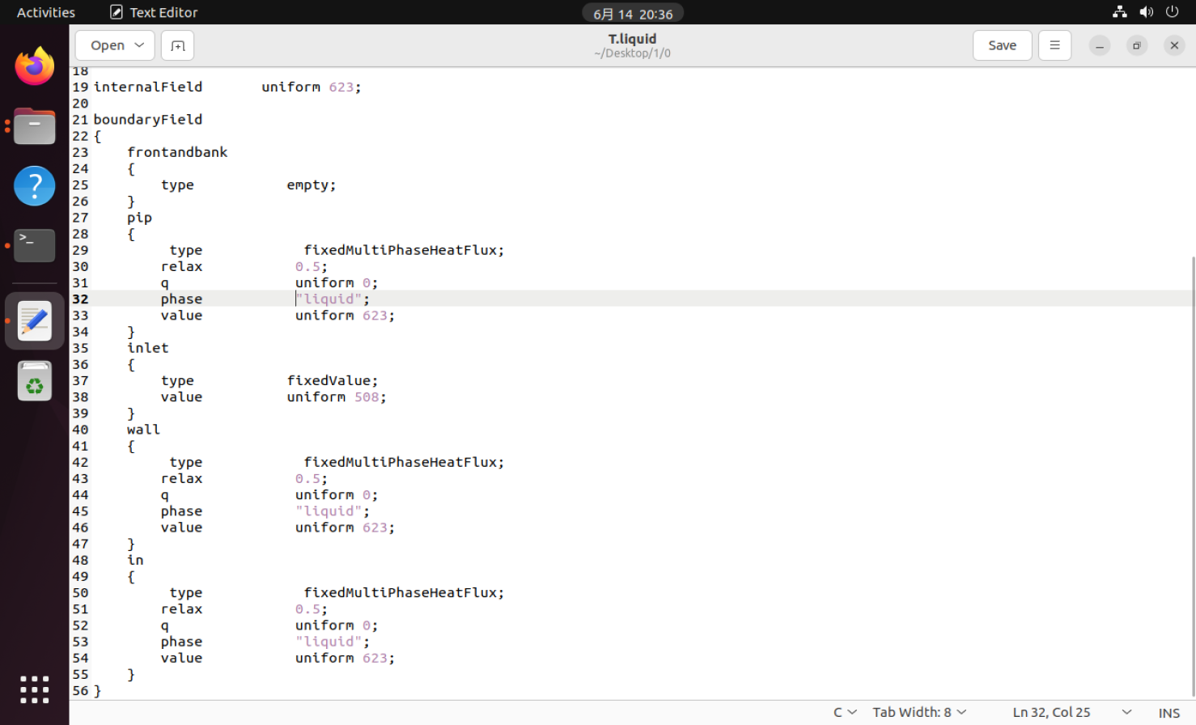Create a new document tab icon

pyautogui.click(x=178, y=45)
